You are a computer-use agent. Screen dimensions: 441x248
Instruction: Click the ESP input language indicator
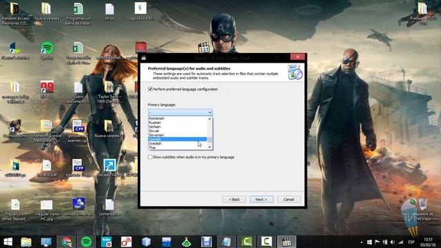point(411,242)
